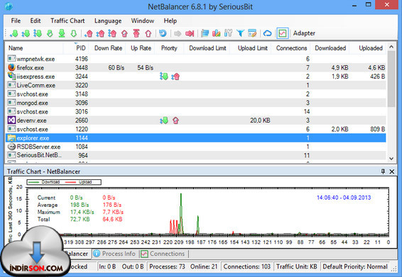Image resolution: width=402 pixels, height=277 pixels.
Task: Switch to the Process Info tab
Action: 115,254
